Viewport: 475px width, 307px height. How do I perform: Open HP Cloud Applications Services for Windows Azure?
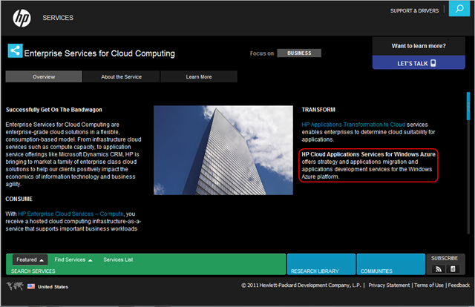point(368,154)
